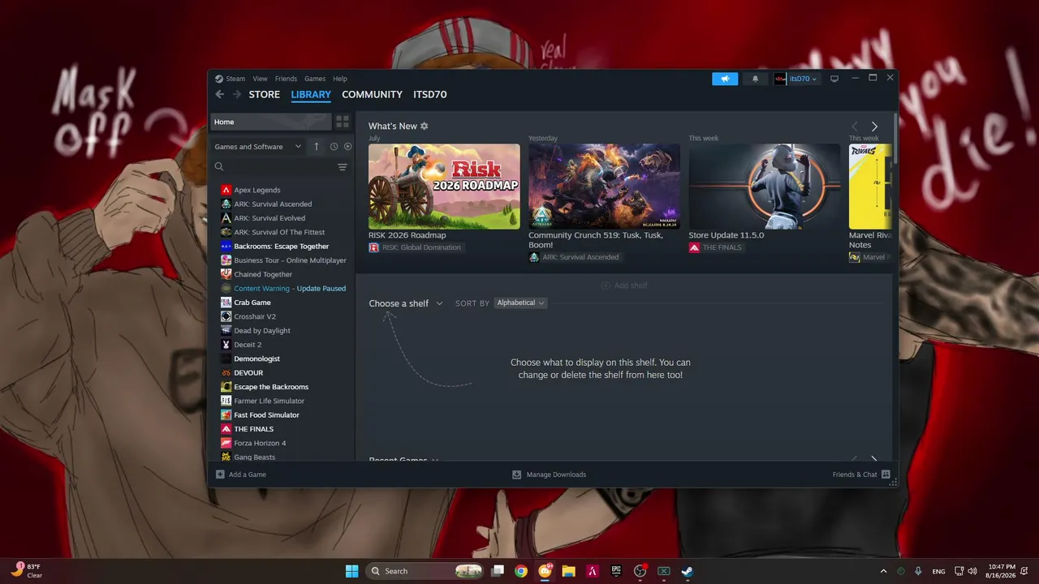The width and height of the screenshot is (1039, 584).
Task: Switch to Big Picture mode icon
Action: click(x=834, y=79)
